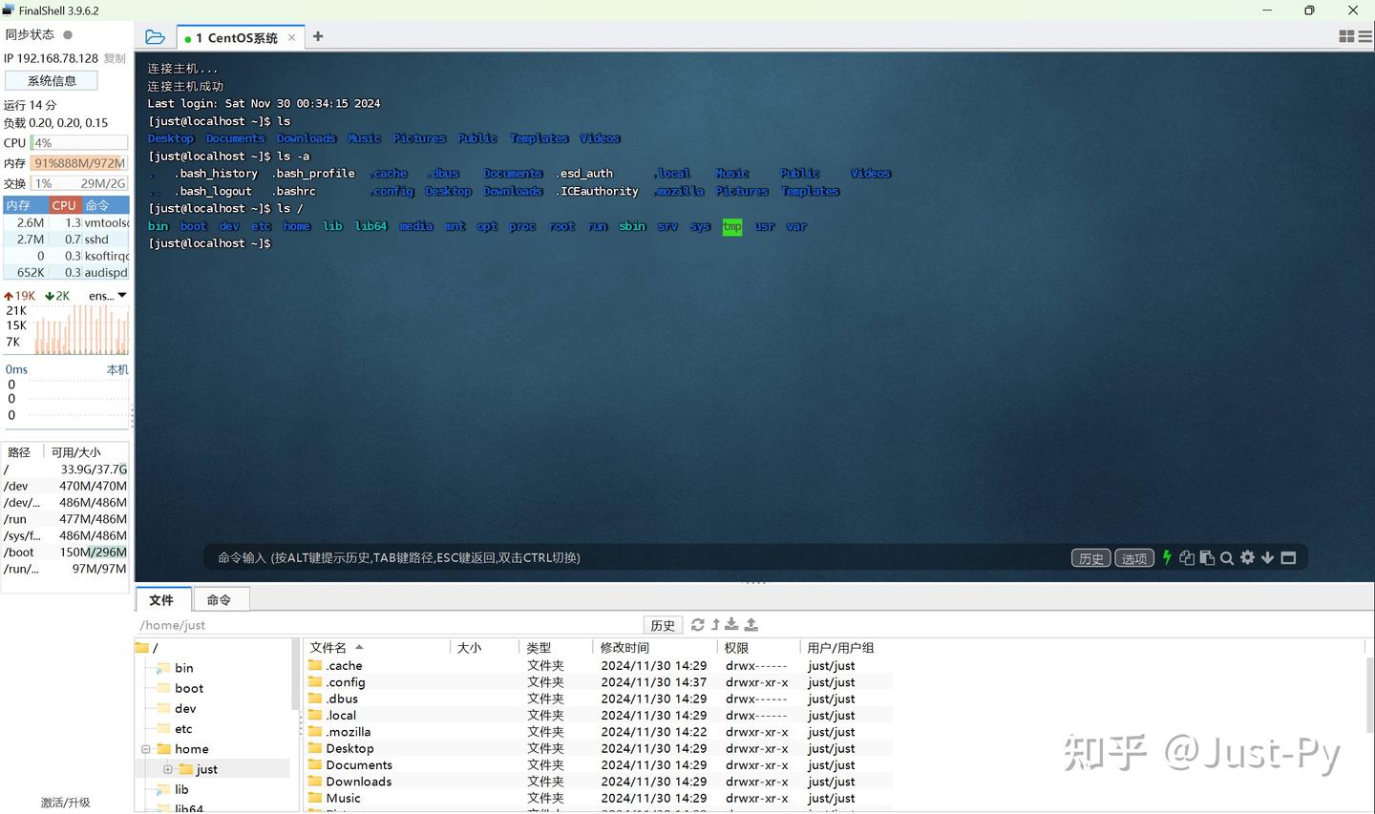The width and height of the screenshot is (1375, 814).
Task: Go to parent directory up arrow icon
Action: tap(715, 624)
